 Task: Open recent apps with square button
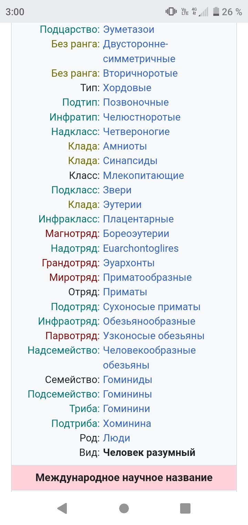click(185, 508)
